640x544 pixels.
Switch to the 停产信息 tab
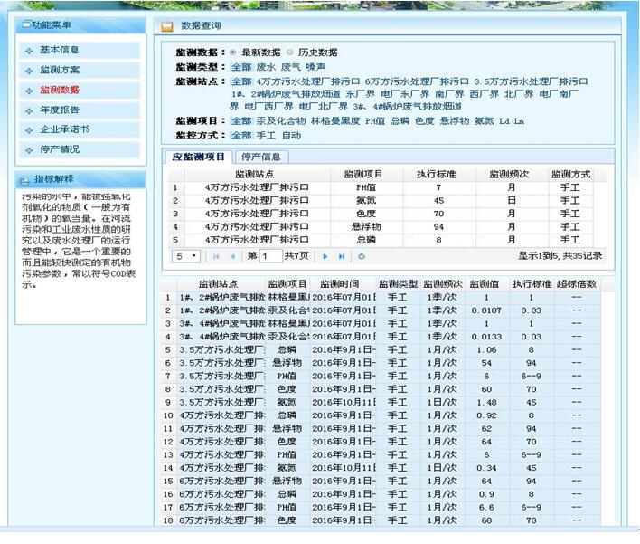coord(259,157)
